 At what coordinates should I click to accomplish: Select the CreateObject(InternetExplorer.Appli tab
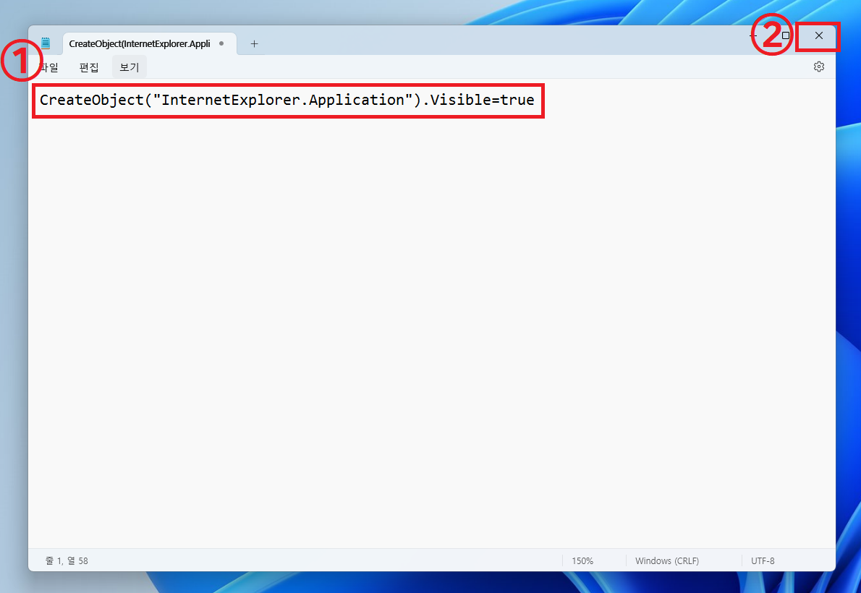(x=149, y=43)
